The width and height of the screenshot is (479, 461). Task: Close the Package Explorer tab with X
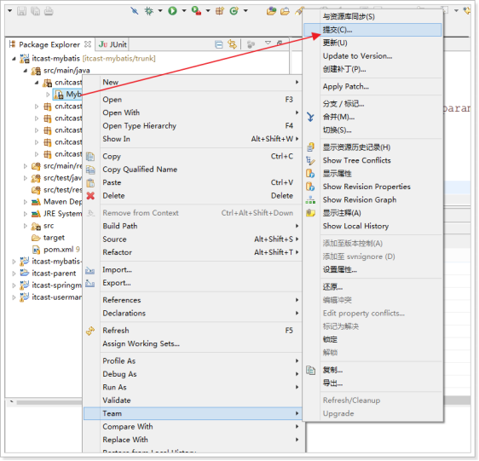[88, 44]
